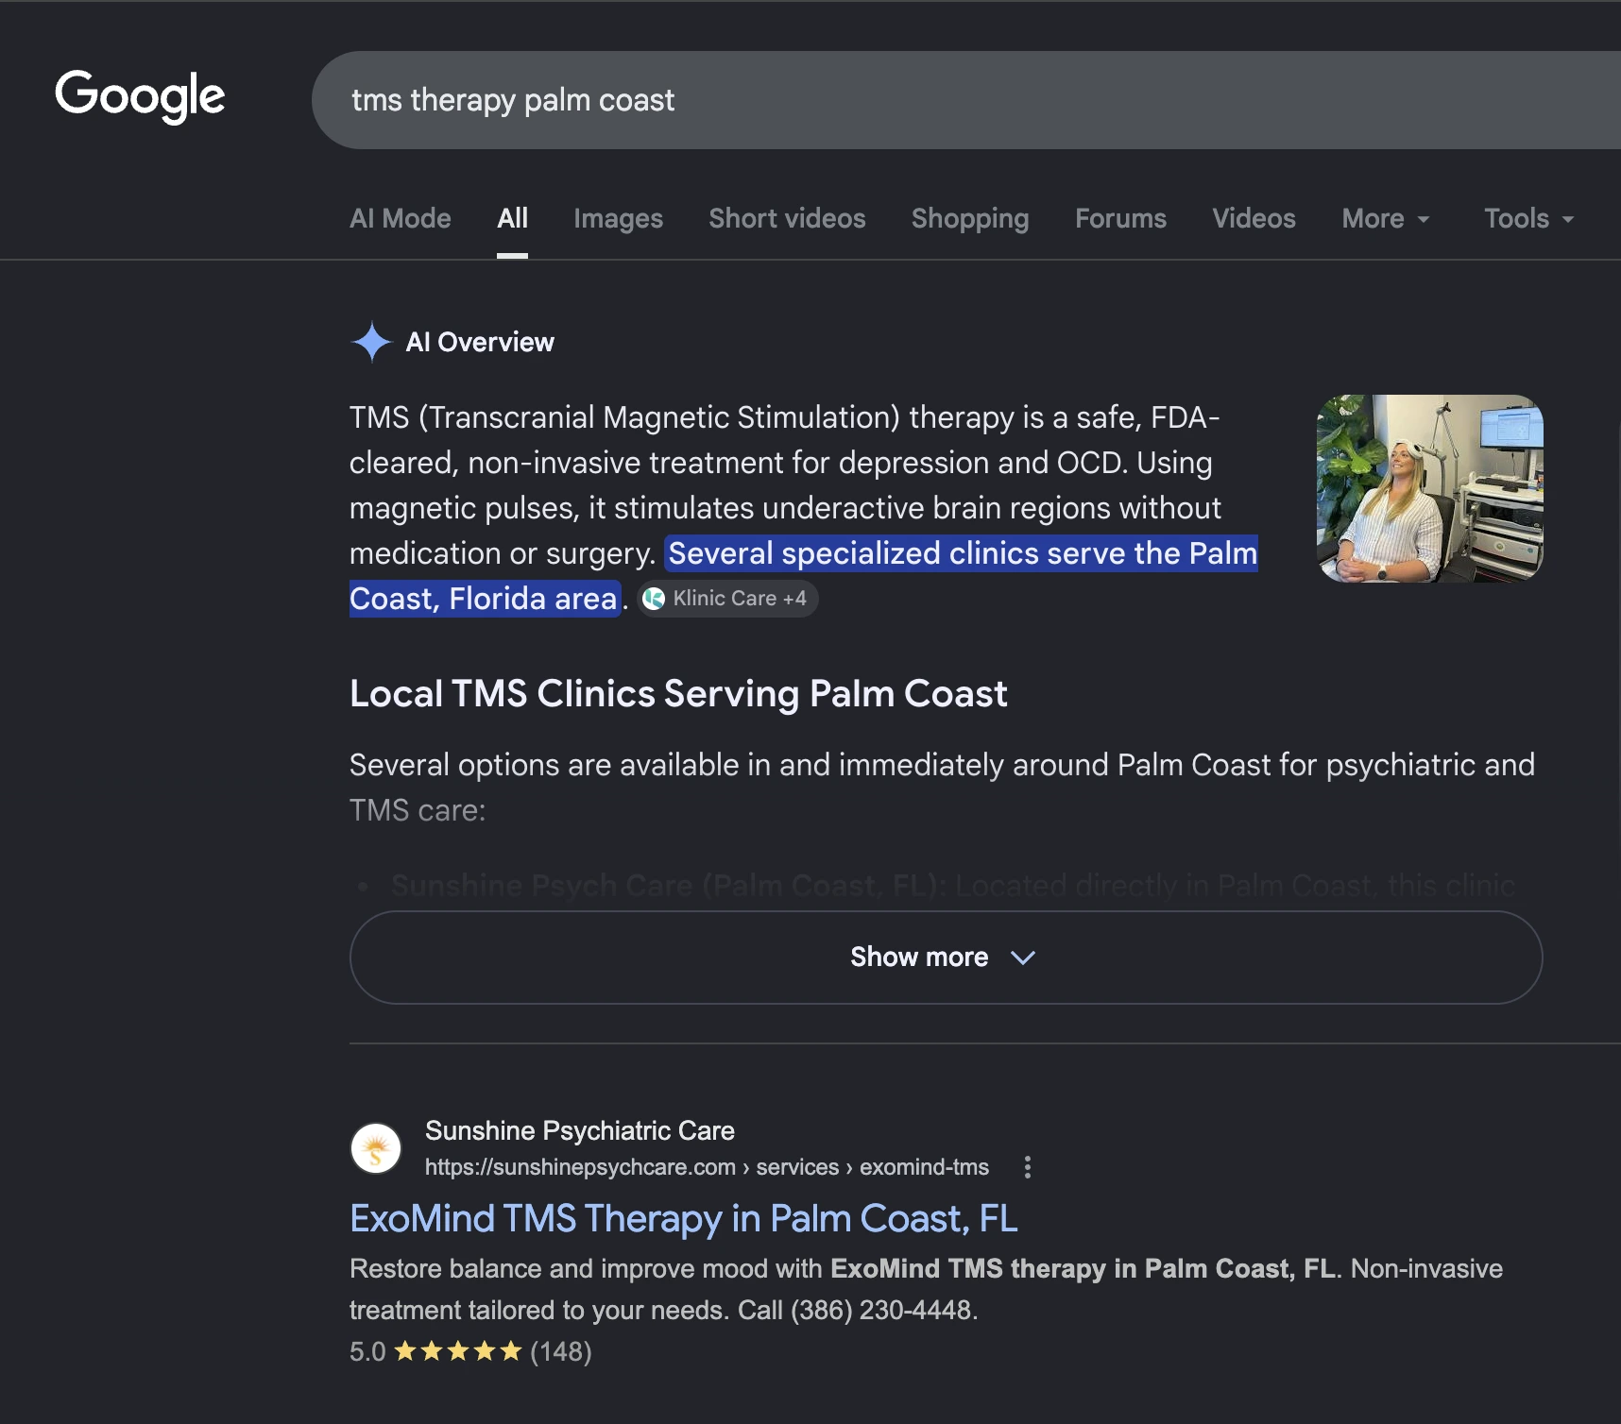Expand AI Overview with Show more

tap(946, 958)
